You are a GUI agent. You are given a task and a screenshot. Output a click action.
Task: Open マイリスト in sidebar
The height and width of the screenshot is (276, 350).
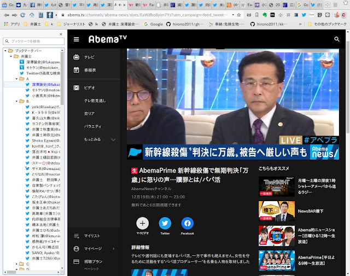pyautogui.click(x=92, y=236)
